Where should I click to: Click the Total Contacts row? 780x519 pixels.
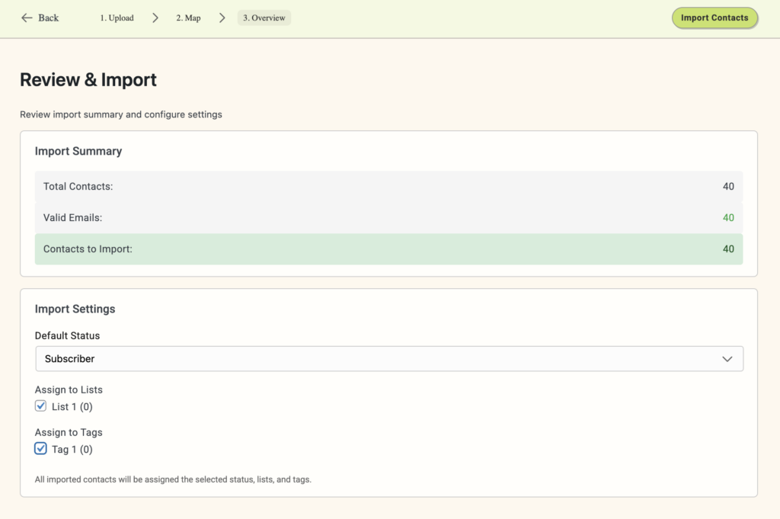click(389, 186)
